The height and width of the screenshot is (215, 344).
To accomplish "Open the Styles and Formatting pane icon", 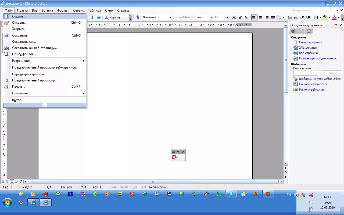I will 137,17.
